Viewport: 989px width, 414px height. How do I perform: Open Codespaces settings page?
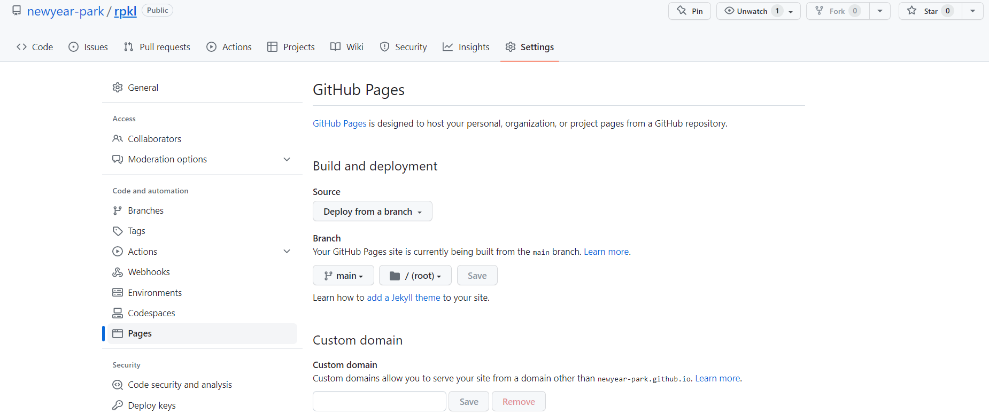click(202, 313)
